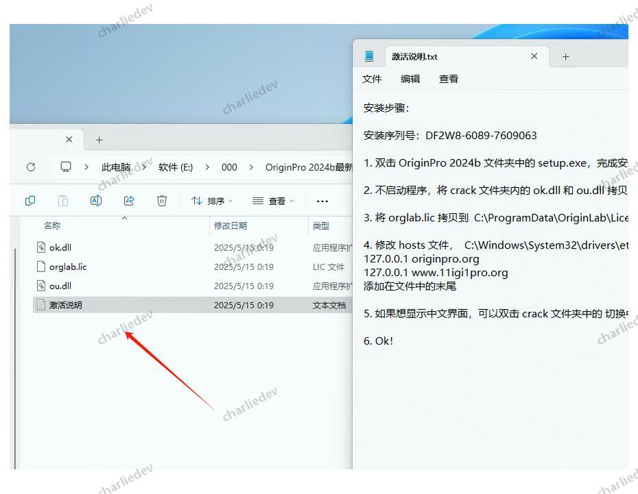Viewport: 638px width, 494px height.
Task: Click the 000 folder in address bar
Action: [229, 167]
